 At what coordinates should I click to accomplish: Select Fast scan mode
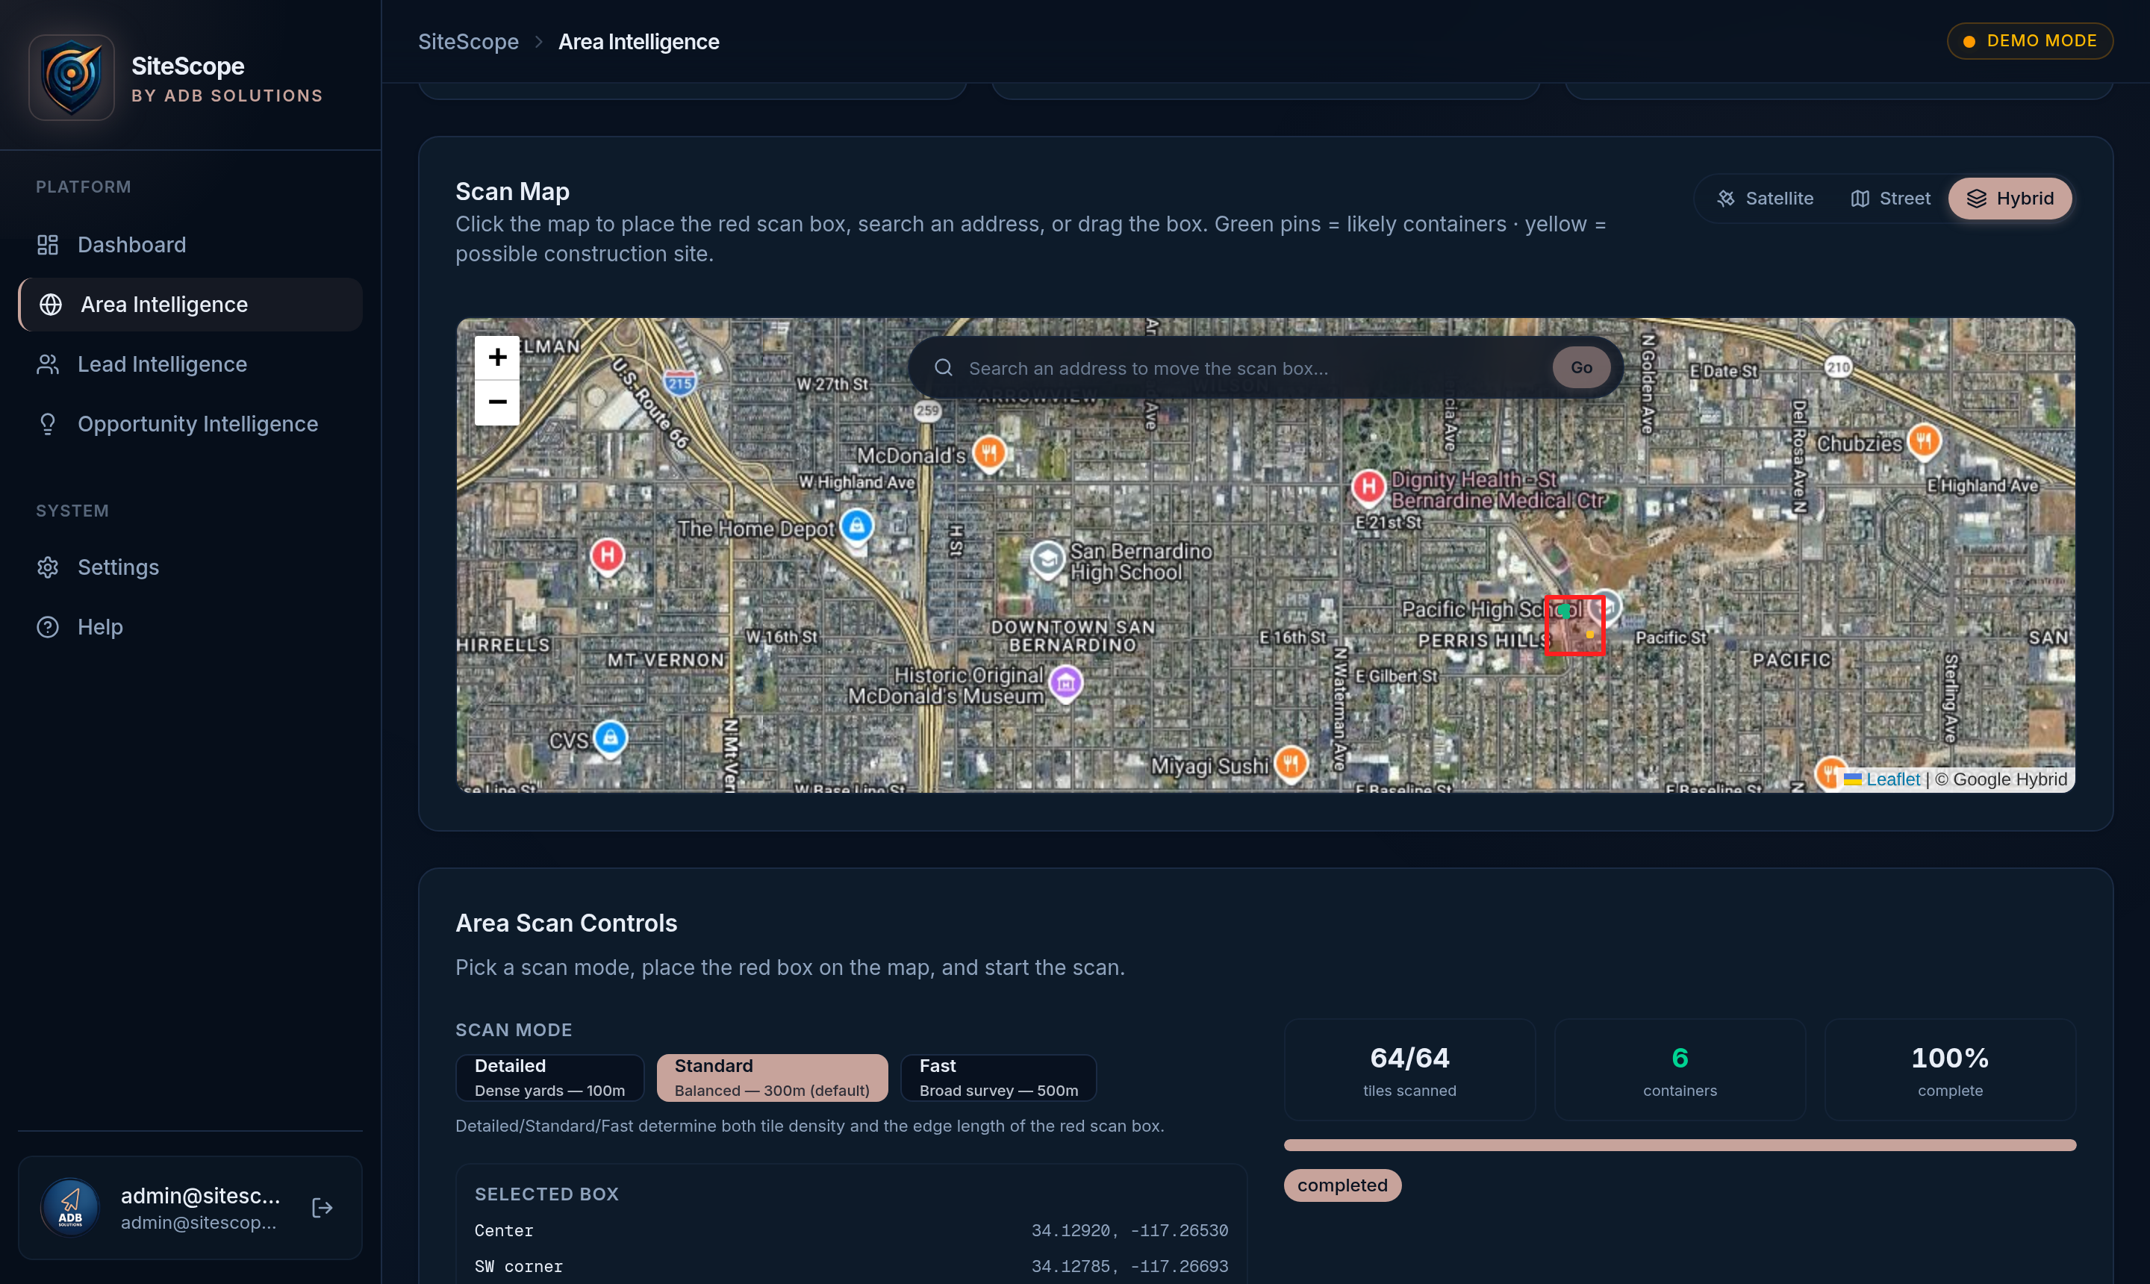coord(998,1078)
